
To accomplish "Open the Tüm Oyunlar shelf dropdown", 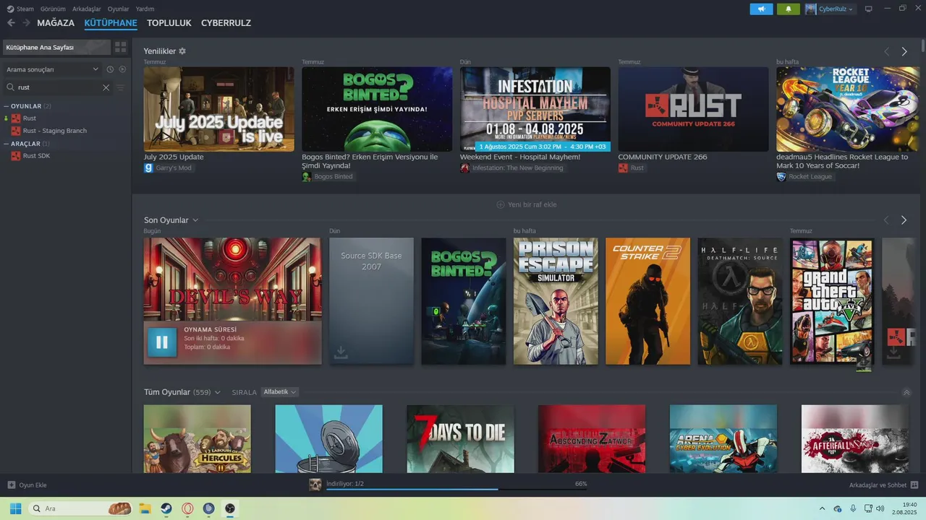I will pyautogui.click(x=217, y=392).
